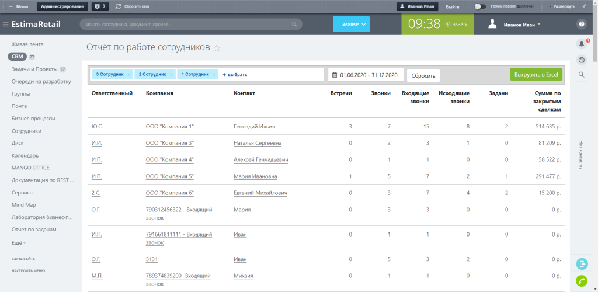This screenshot has height=292, width=598.
Task: Remove the 1 Сотрудник filter tag
Action: click(x=214, y=74)
